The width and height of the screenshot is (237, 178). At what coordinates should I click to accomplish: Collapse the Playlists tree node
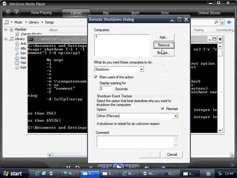pos(6,29)
